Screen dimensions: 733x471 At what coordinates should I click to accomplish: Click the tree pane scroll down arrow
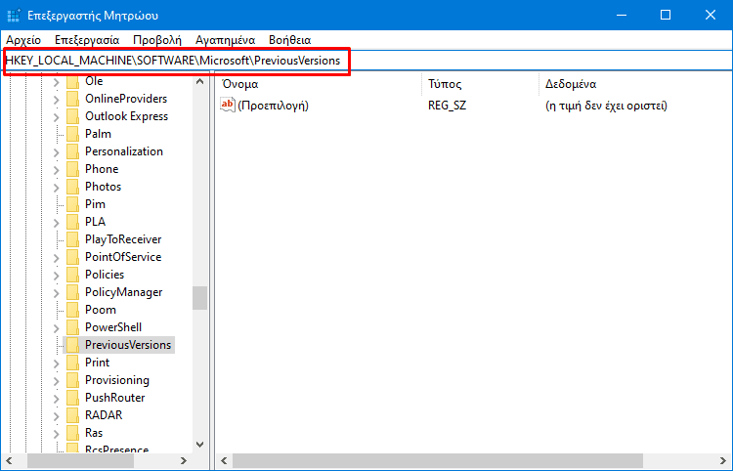point(200,445)
